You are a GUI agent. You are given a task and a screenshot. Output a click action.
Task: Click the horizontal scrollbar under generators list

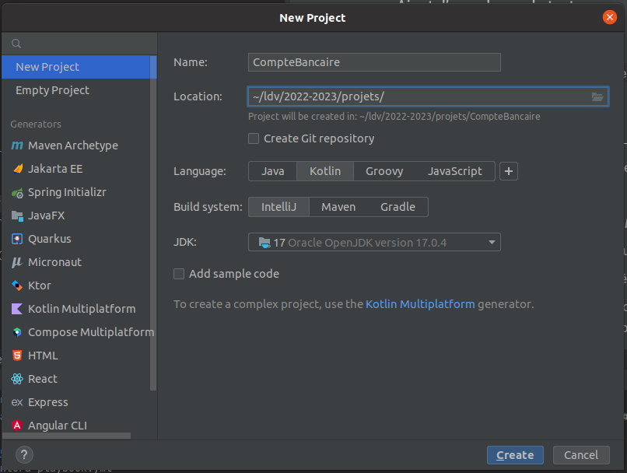tap(66, 436)
